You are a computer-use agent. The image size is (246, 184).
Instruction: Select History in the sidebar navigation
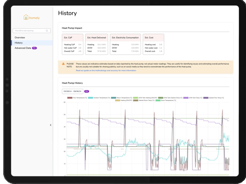[x=19, y=43]
